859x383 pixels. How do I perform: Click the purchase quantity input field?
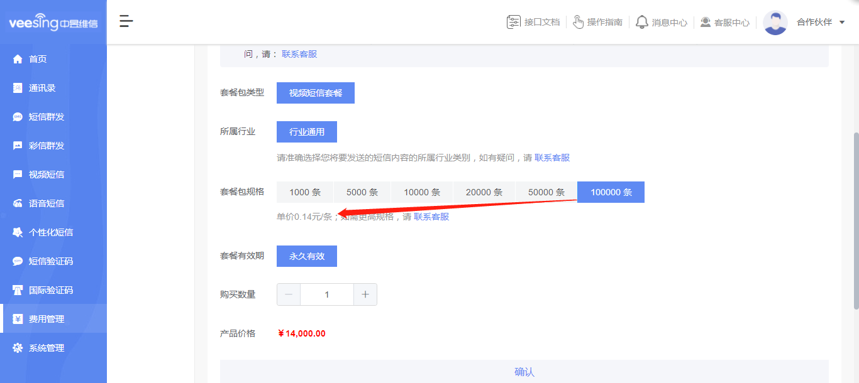(x=327, y=294)
